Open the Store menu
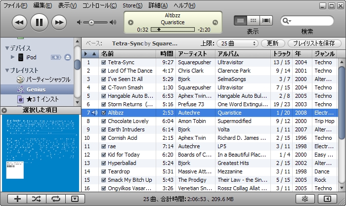 tap(132, 5)
